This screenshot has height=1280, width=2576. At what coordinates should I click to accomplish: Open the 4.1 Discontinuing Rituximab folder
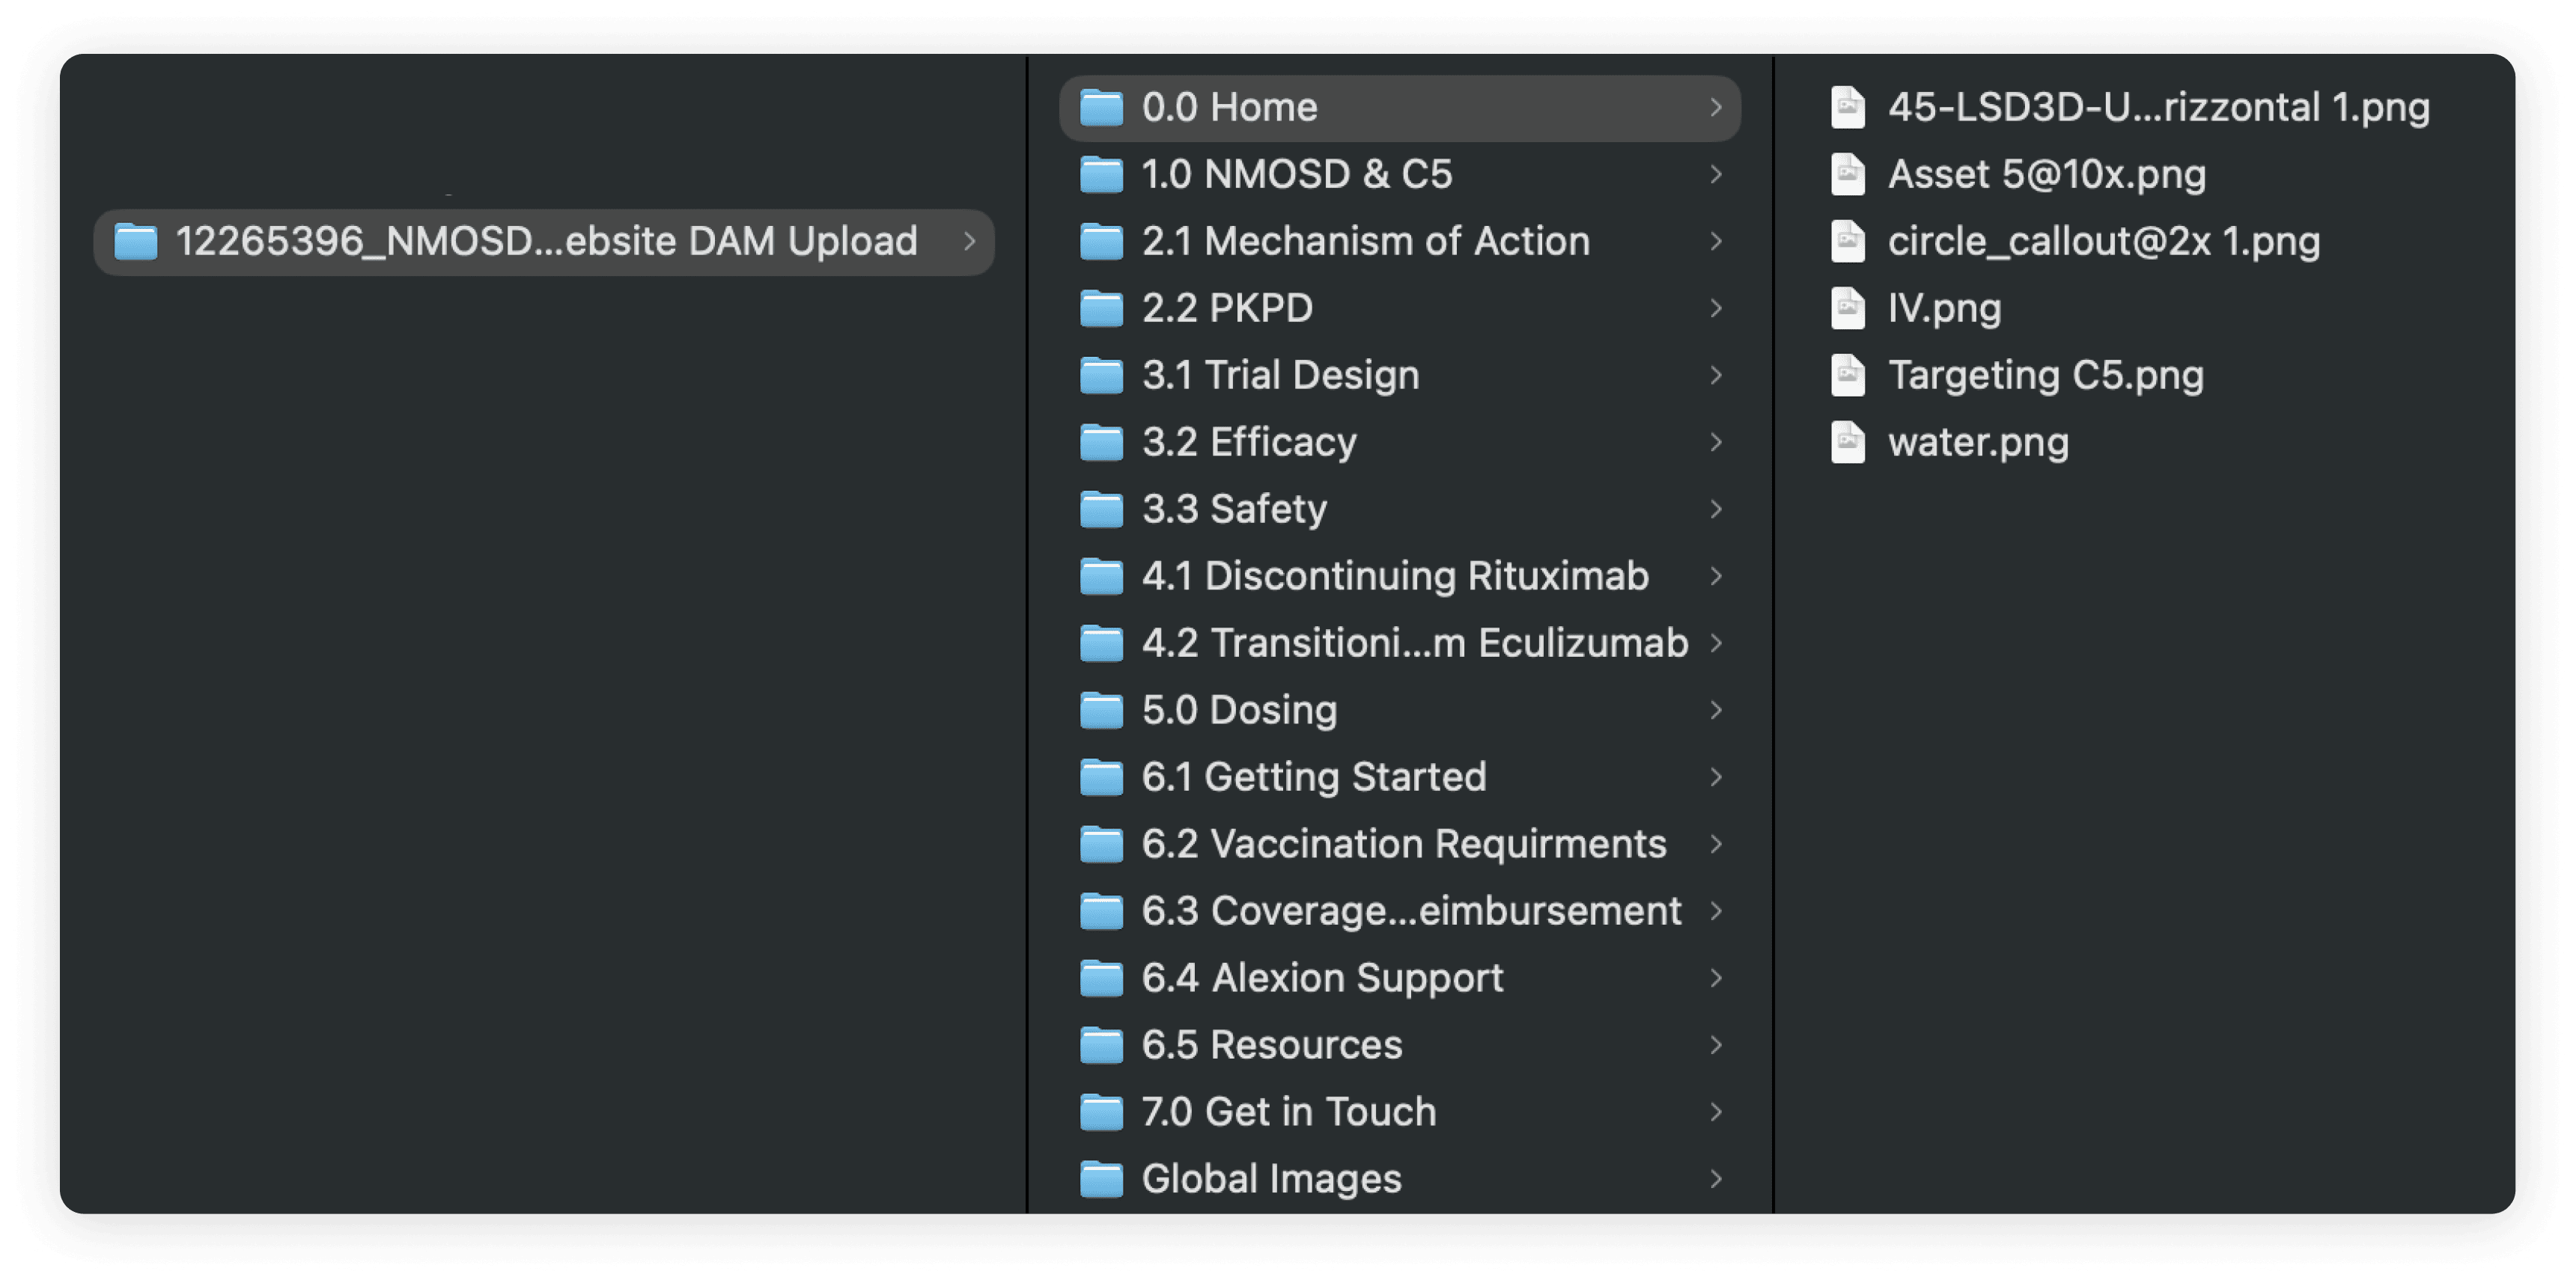(x=1400, y=575)
